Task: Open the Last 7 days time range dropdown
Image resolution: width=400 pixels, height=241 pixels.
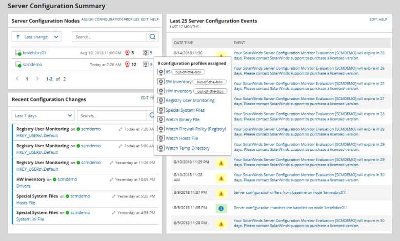Action: [44, 115]
